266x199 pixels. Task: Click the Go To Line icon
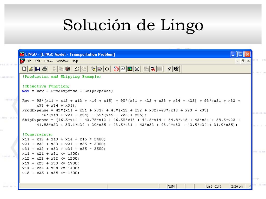click(100, 69)
